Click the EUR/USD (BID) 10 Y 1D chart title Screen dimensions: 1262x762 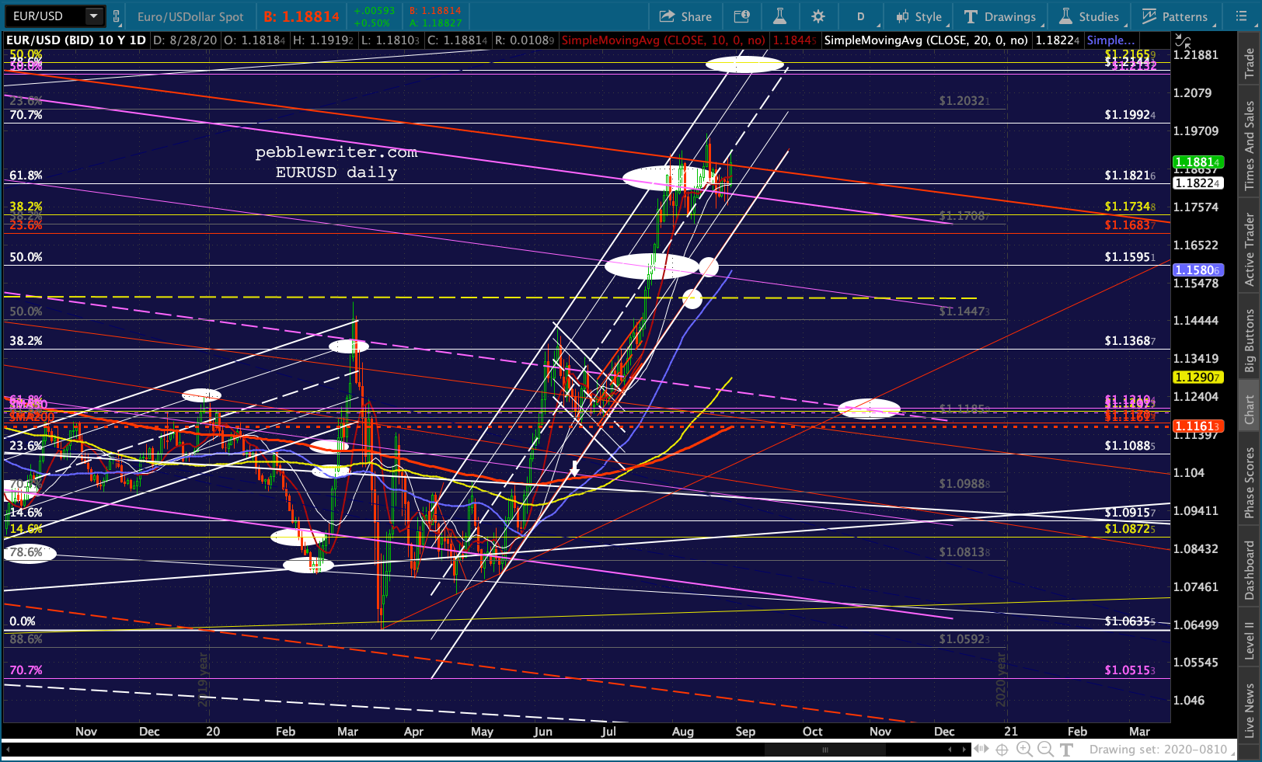tap(76, 40)
